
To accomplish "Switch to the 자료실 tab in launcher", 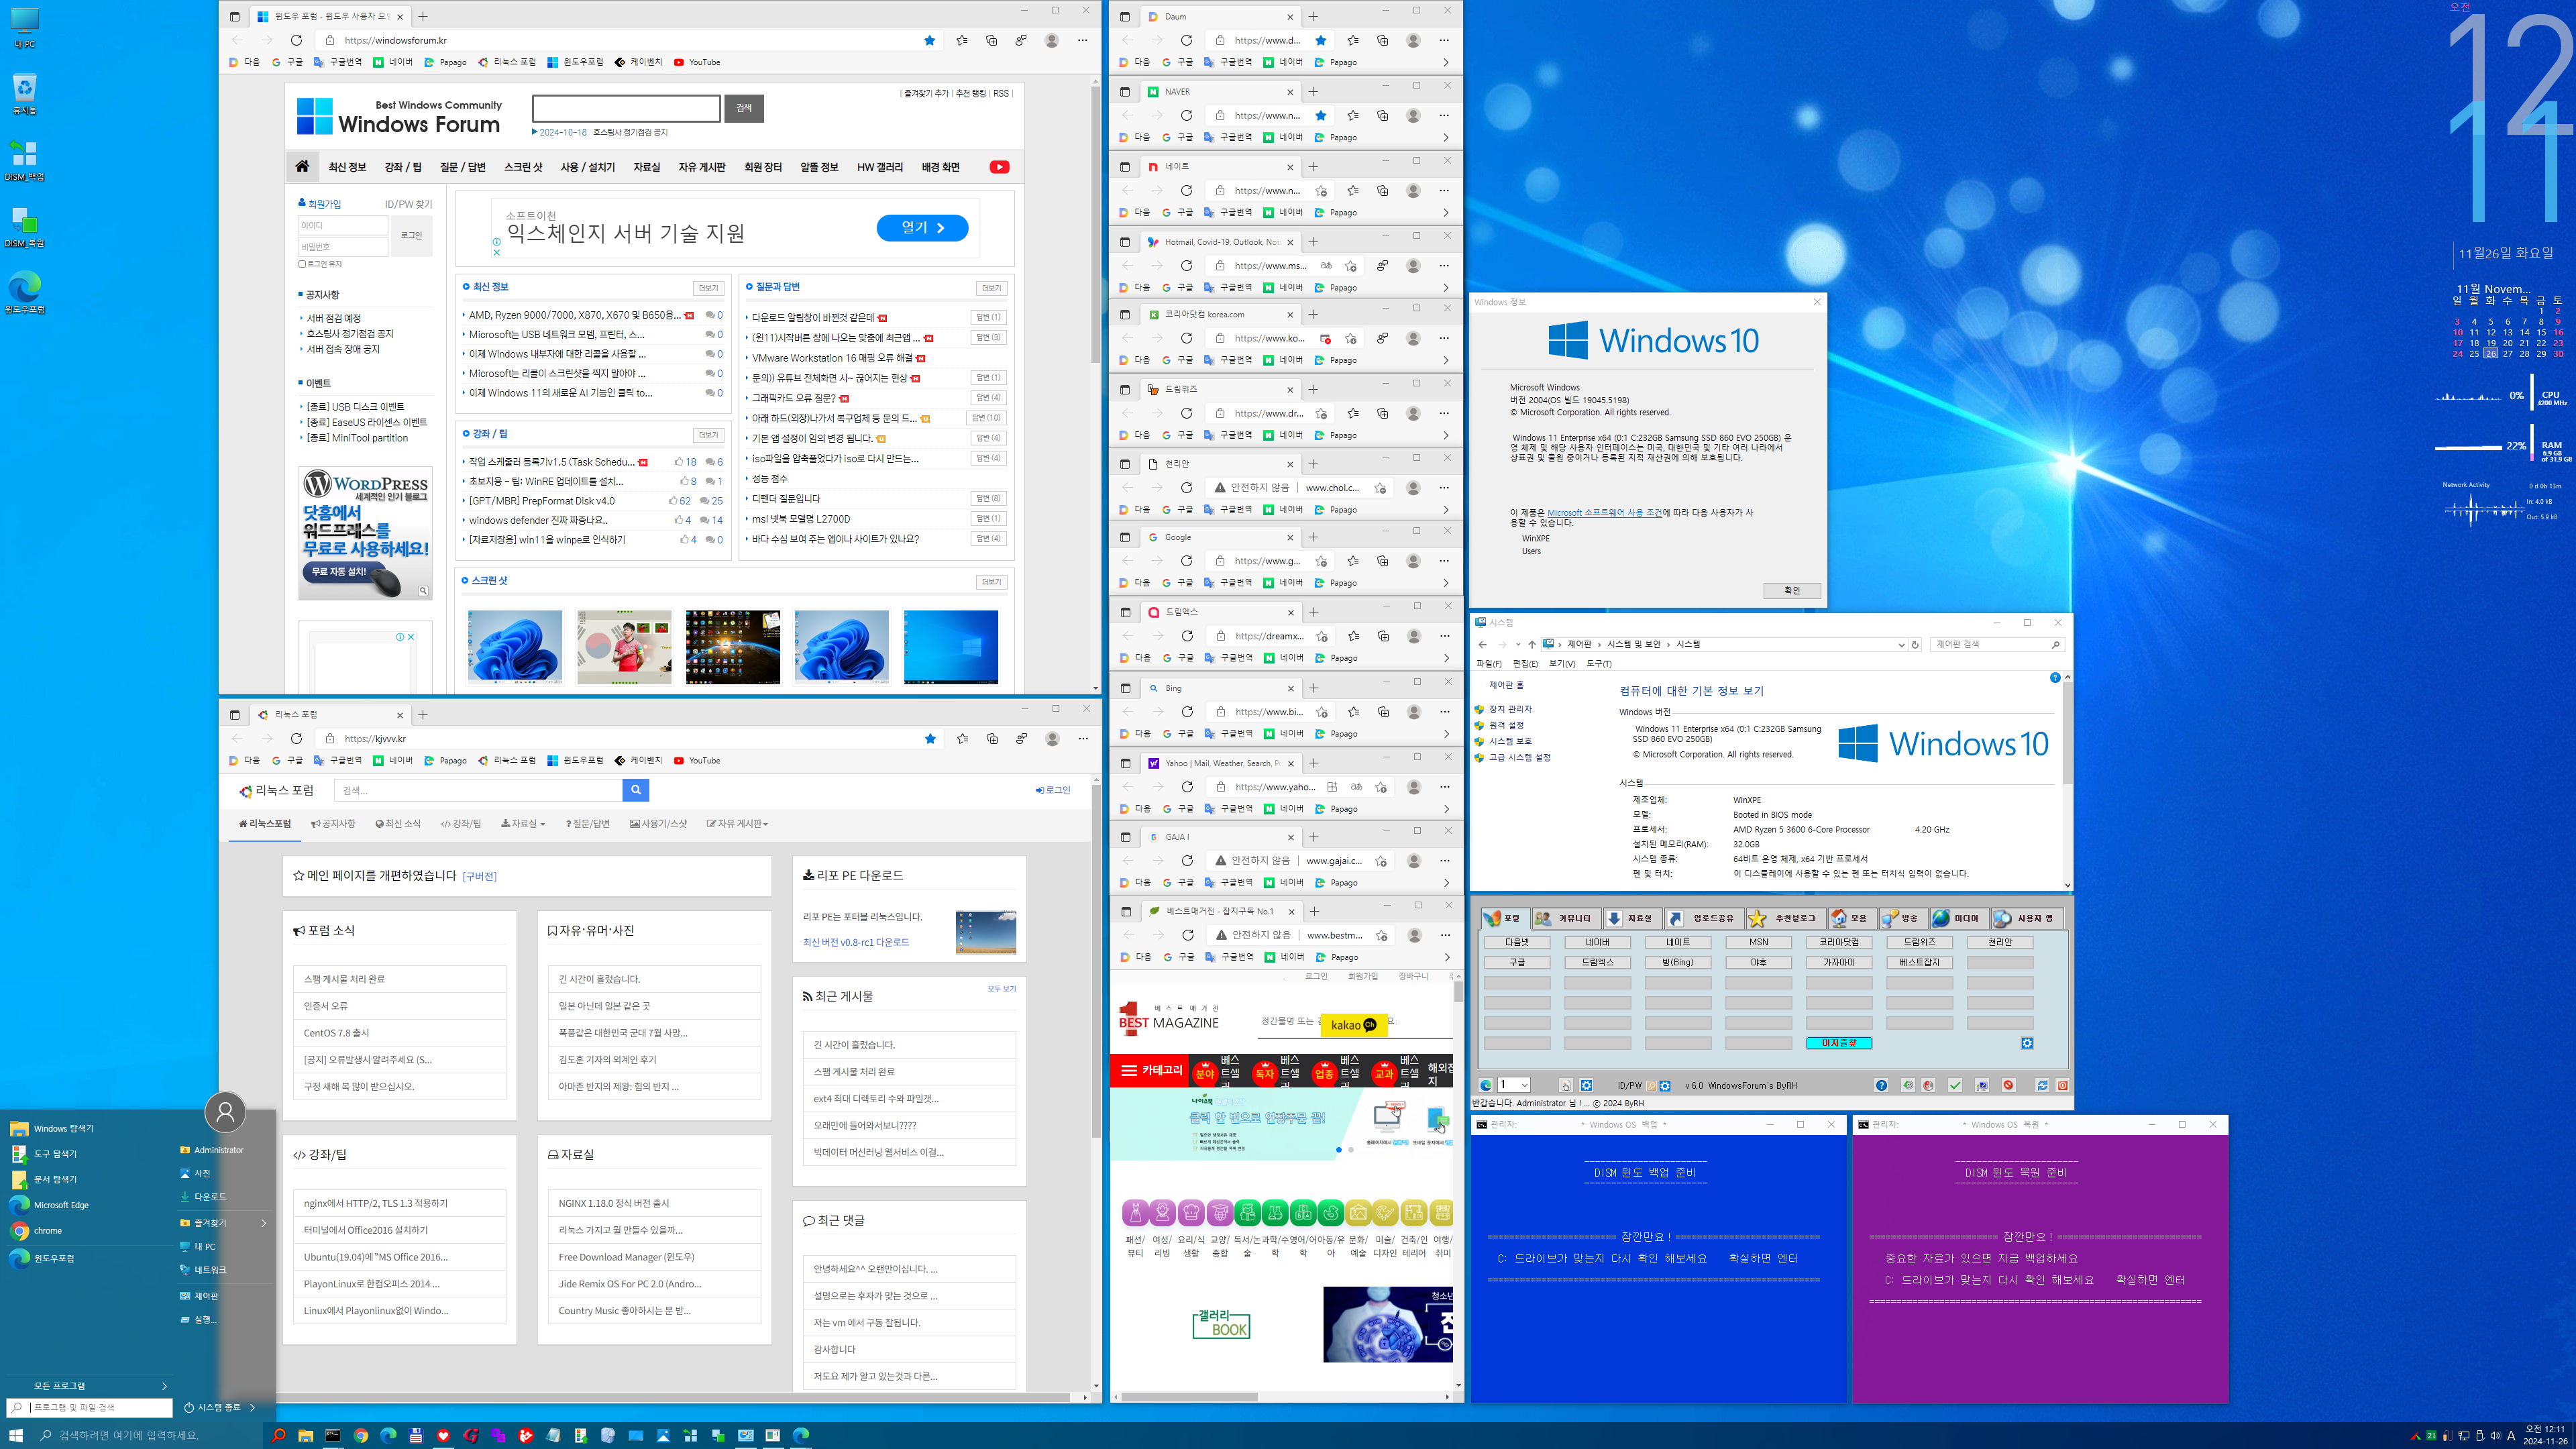I will click(1632, 918).
